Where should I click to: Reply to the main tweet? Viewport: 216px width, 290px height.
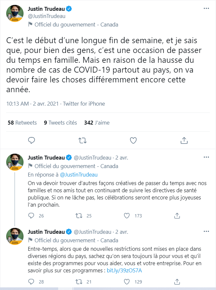pos(31,141)
